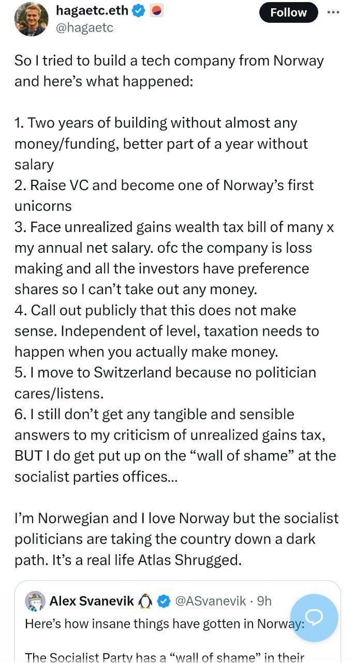Tap the floating blue chat bubble button
The width and height of the screenshot is (355, 663).
(x=314, y=618)
